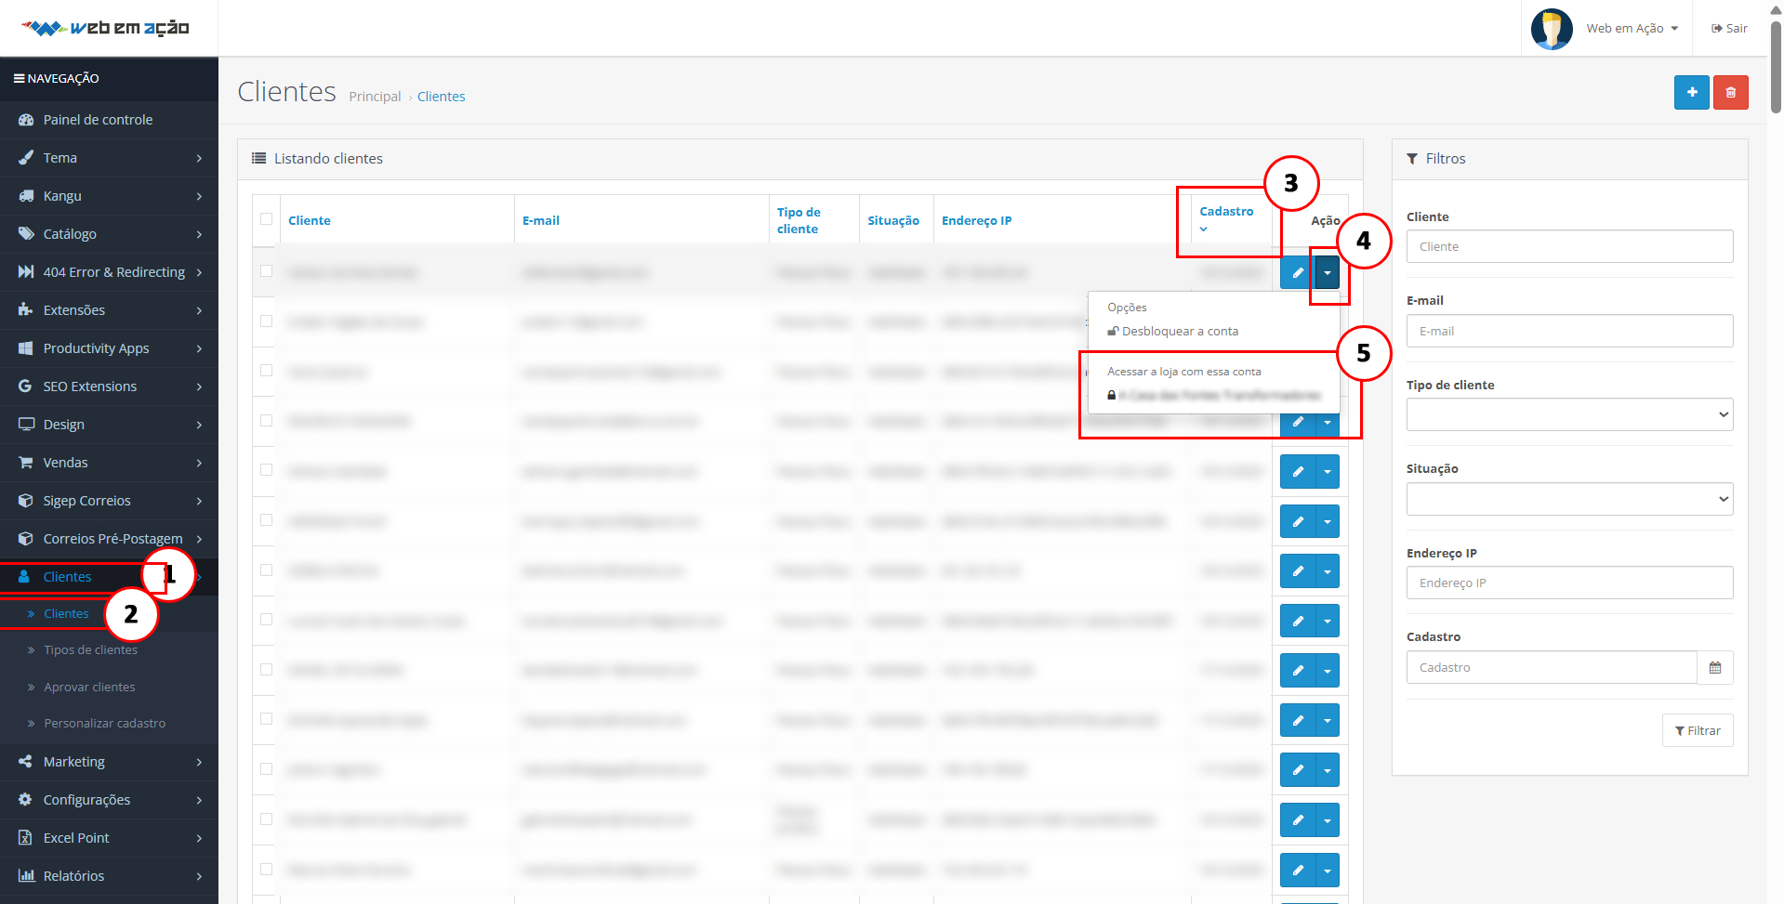Screen dimensions: 1784x904
Task: Select Desbloquear a conta option
Action: tap(1173, 332)
